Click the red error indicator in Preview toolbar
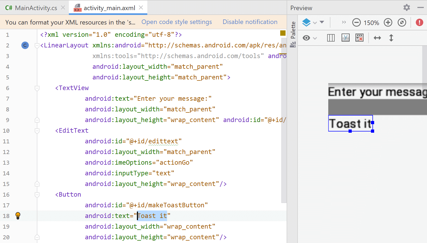This screenshot has width=427, height=243. click(x=419, y=22)
